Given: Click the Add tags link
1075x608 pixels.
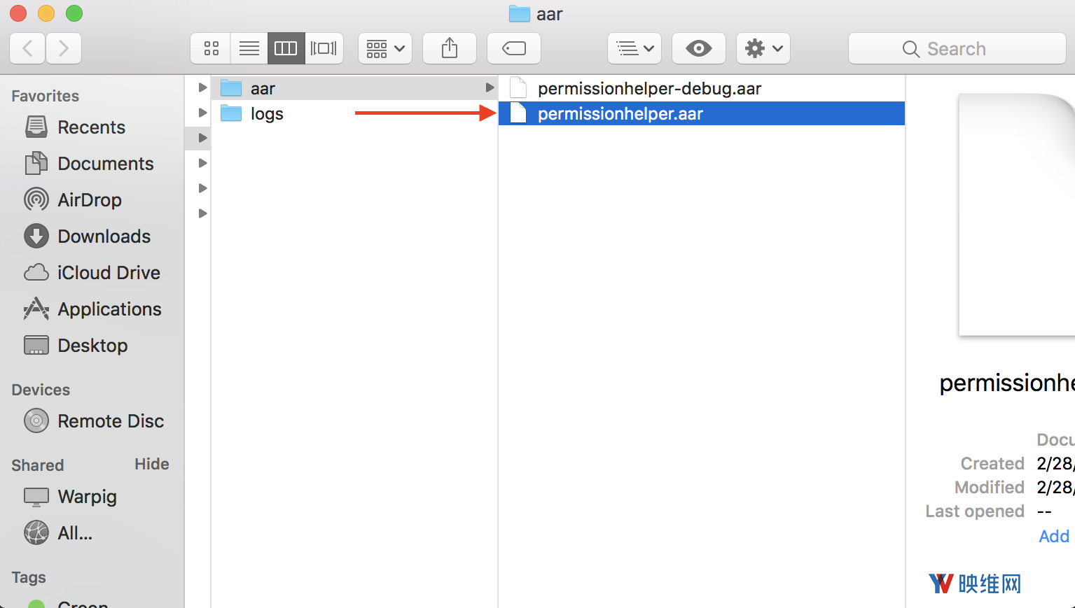Looking at the screenshot, I should pyautogui.click(x=1053, y=536).
